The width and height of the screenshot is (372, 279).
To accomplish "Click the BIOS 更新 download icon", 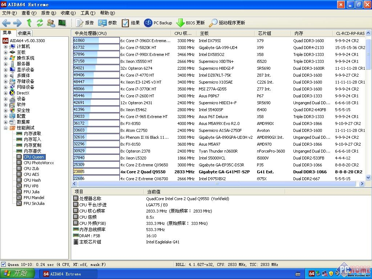I will pyautogui.click(x=181, y=23).
